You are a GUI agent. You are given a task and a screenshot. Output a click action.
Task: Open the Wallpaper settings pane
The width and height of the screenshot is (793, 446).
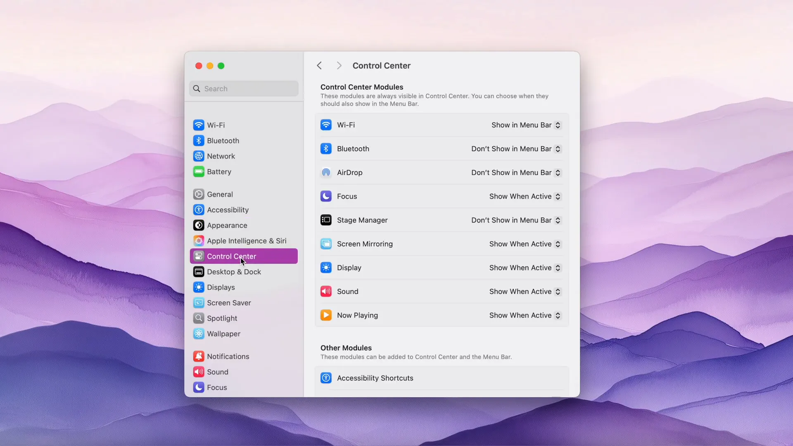[244, 334]
